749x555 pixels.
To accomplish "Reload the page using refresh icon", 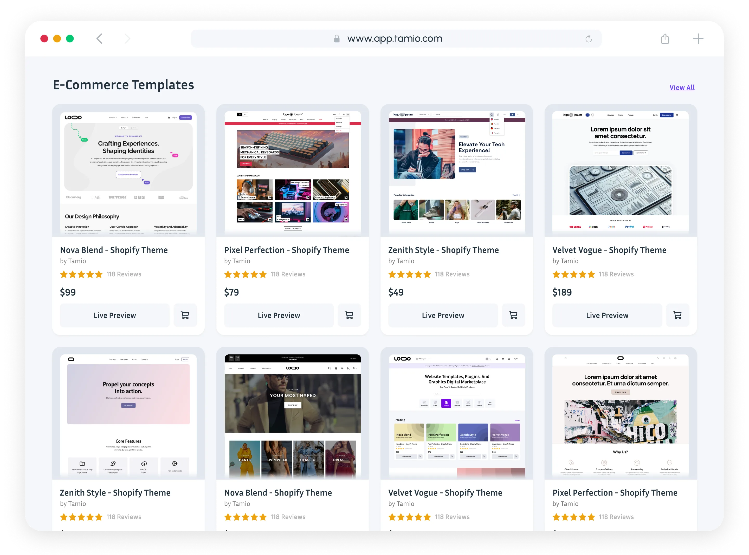I will tap(588, 39).
